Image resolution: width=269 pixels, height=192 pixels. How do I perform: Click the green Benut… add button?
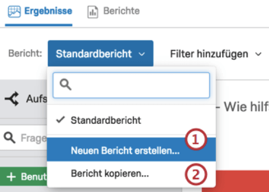pos(24,177)
